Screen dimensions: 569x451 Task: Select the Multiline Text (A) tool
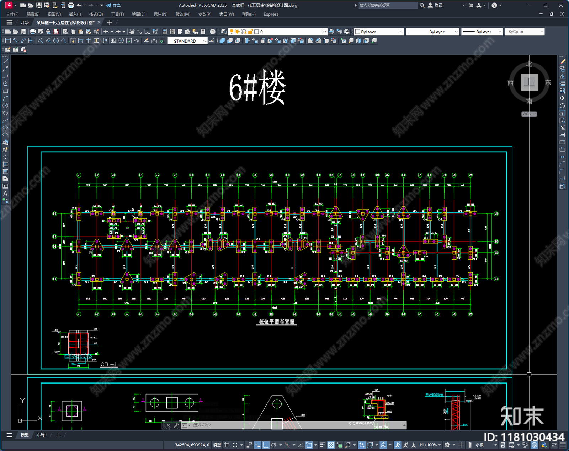[5, 194]
